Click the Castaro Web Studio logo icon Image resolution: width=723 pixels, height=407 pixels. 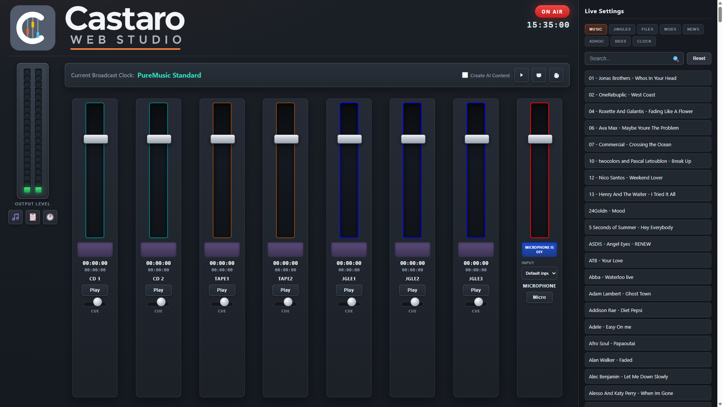click(33, 28)
